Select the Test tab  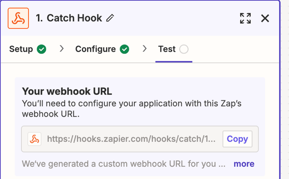173,49
